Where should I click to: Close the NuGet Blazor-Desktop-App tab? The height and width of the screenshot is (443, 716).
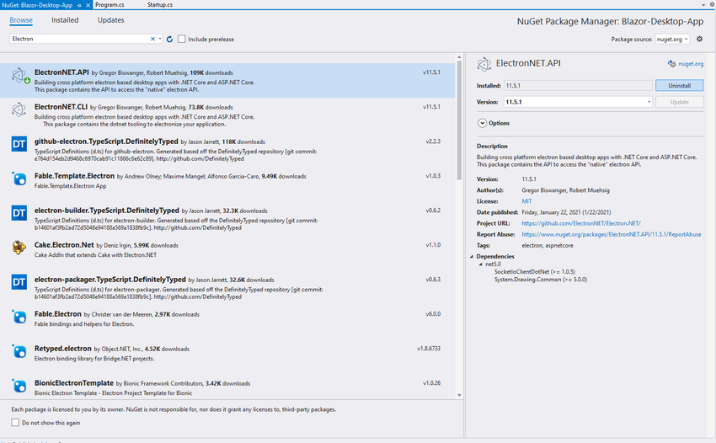pyautogui.click(x=88, y=5)
